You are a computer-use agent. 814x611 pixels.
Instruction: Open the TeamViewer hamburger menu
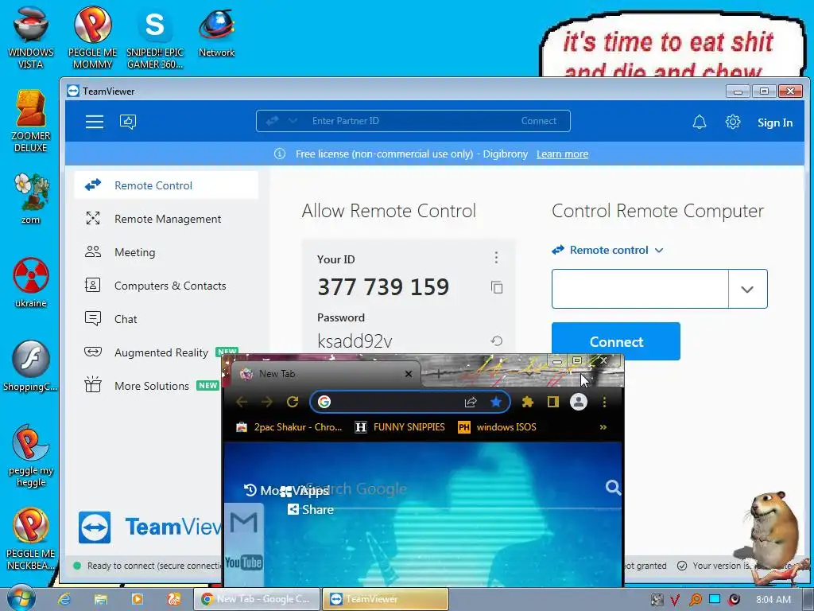[95, 122]
